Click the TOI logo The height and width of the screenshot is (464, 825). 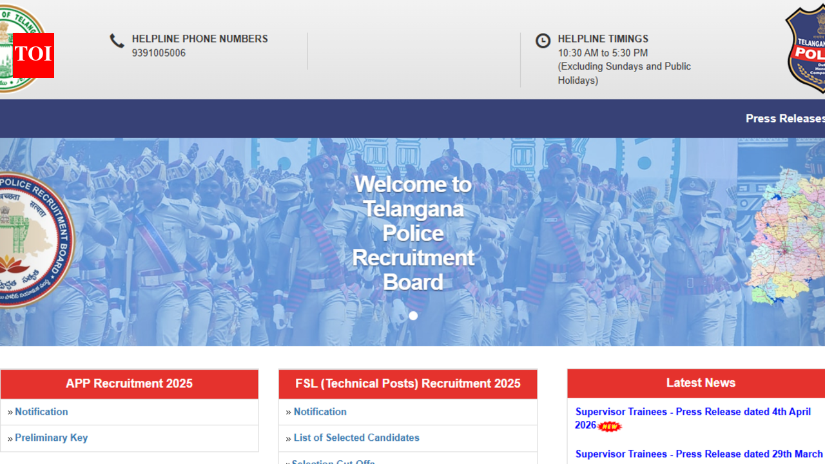33,57
